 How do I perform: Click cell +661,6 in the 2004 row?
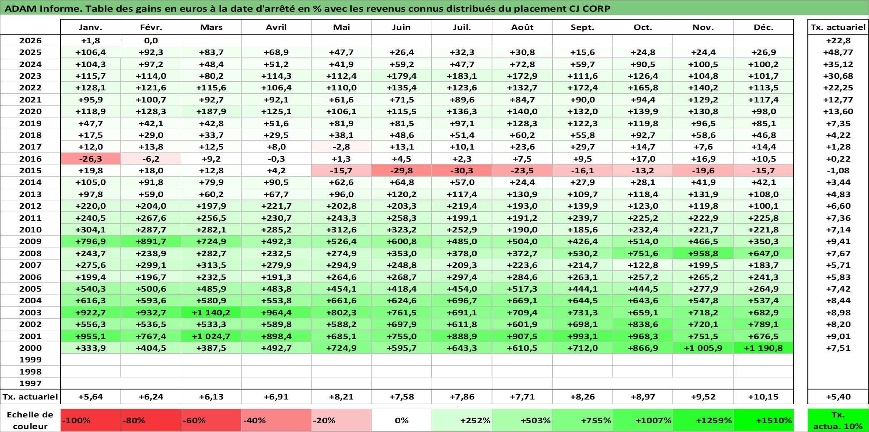coord(342,300)
